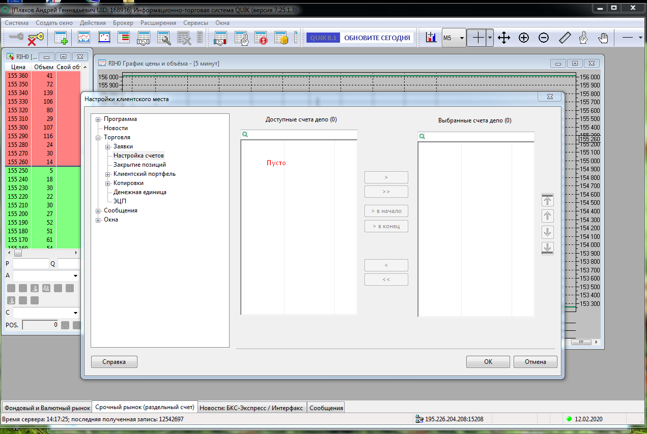Click the Отмена button
The width and height of the screenshot is (647, 434).
pos(536,362)
